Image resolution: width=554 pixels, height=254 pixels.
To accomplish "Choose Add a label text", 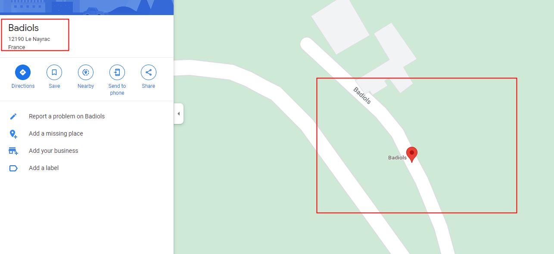I will [44, 168].
